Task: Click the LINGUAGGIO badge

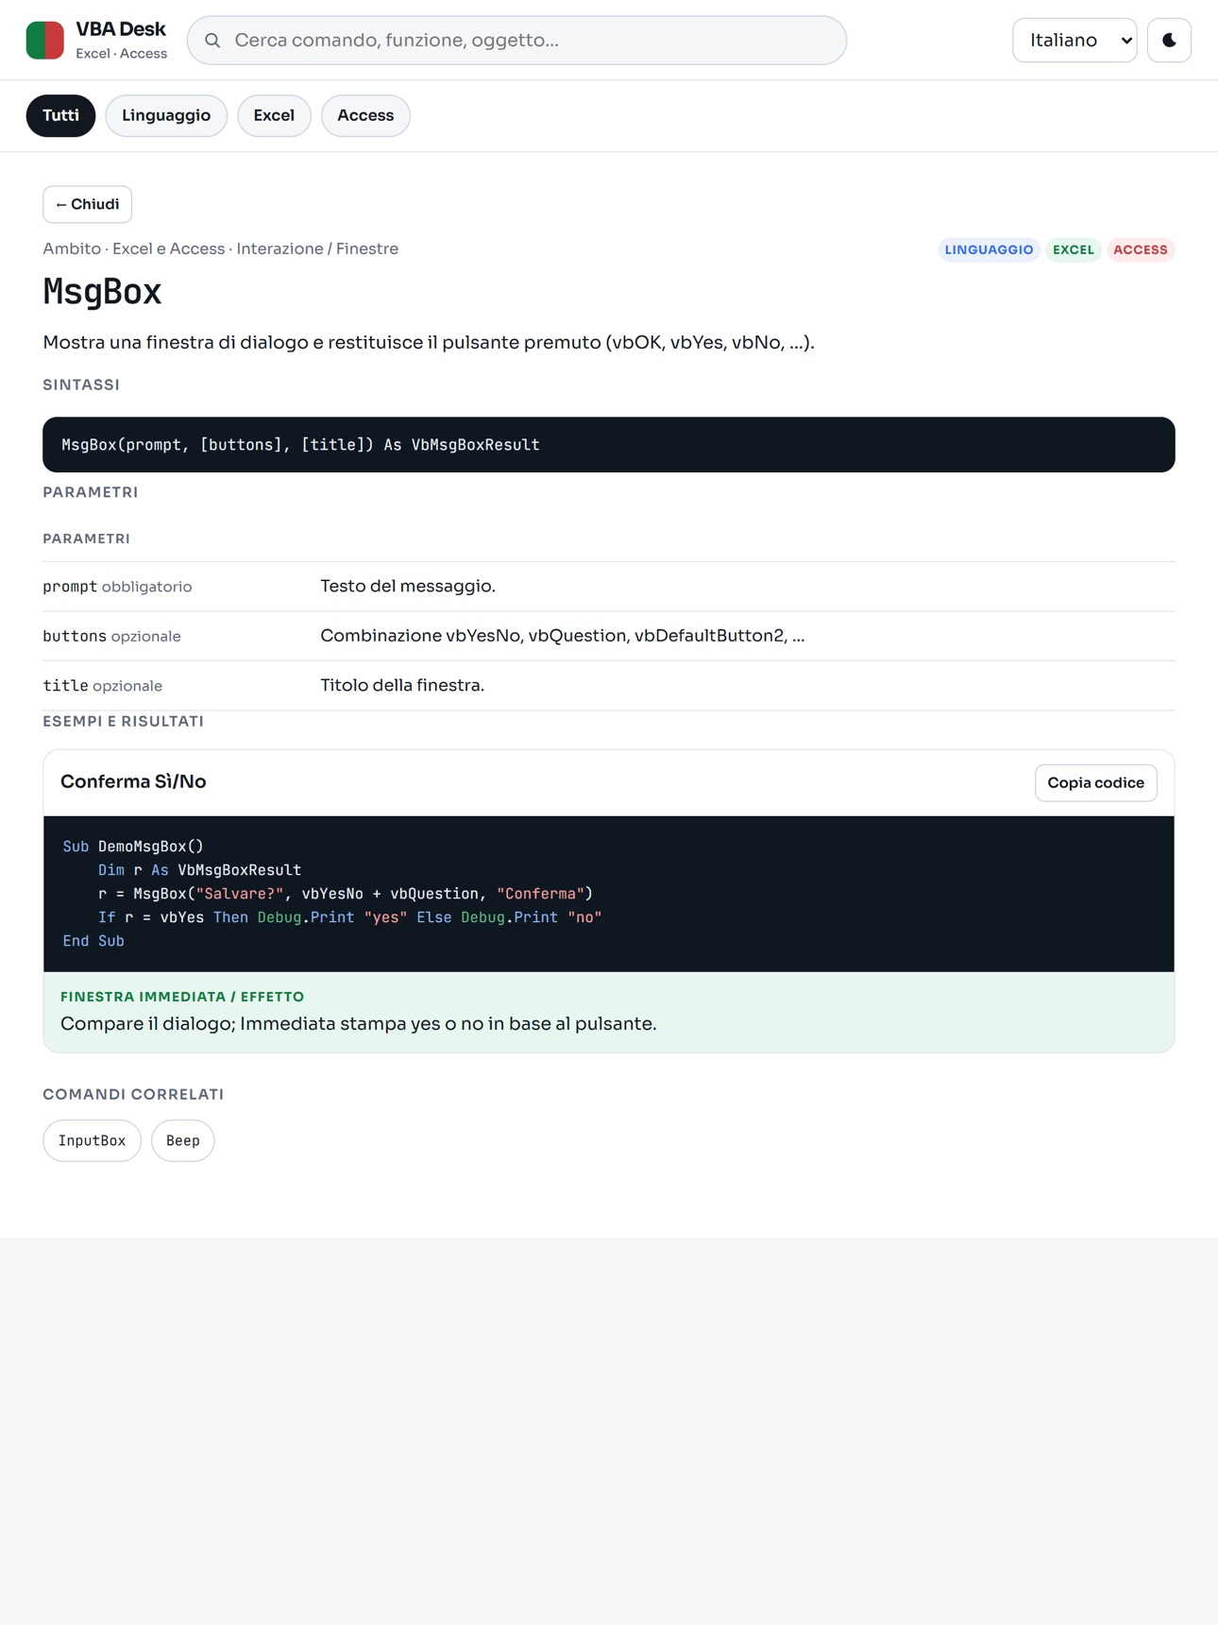Action: coord(989,249)
